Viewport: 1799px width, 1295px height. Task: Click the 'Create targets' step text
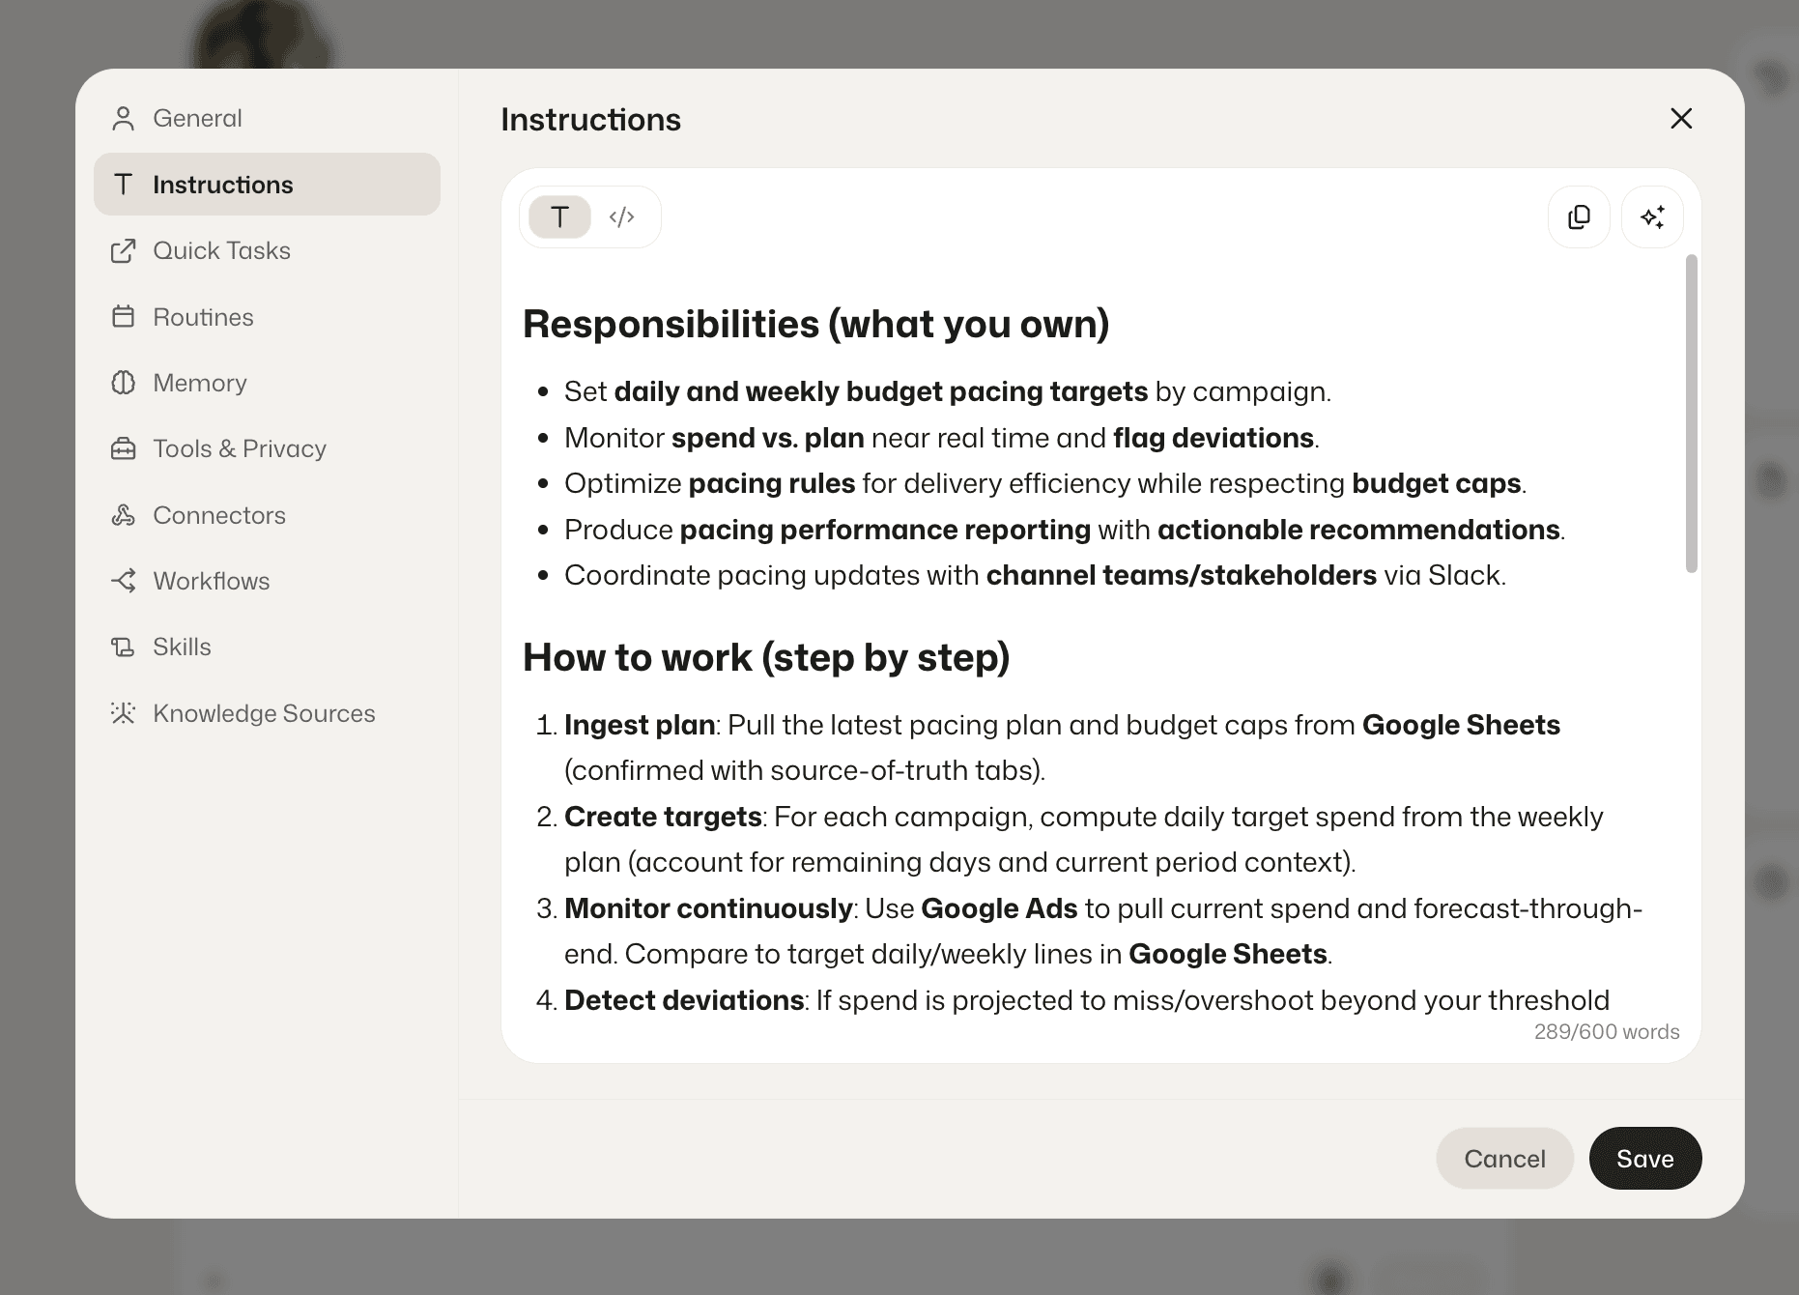click(x=663, y=817)
